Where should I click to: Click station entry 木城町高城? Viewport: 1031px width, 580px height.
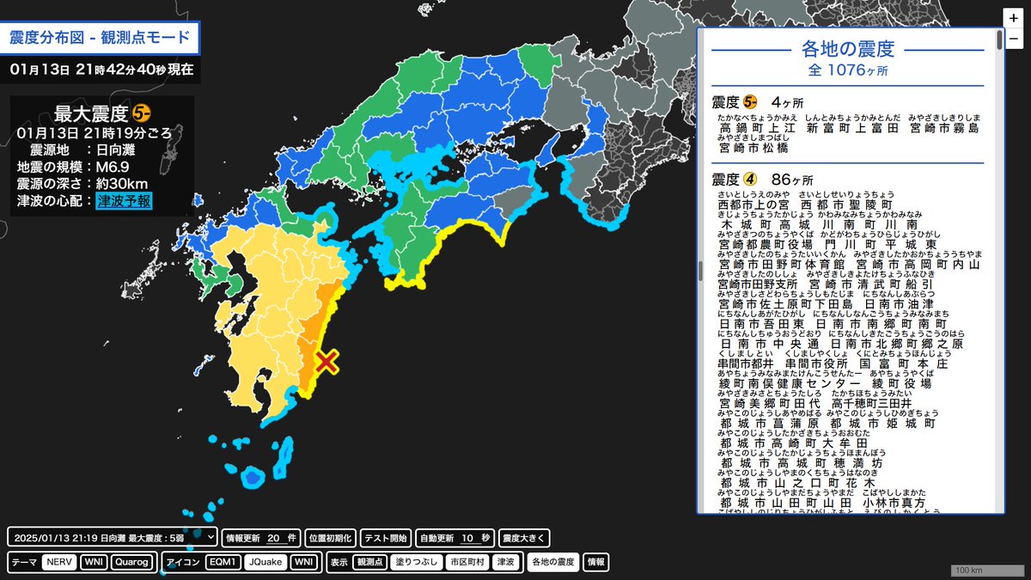[x=765, y=224]
